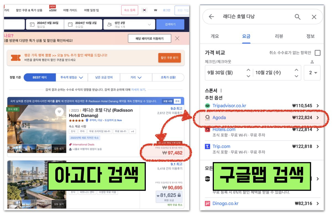Open the eSIM menu item
332x221 pixels.
tap(53, 10)
